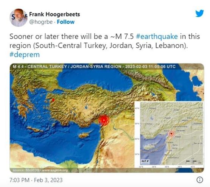The width and height of the screenshot is (210, 187).
Task: Click the Twitter bird logo
Action: tap(199, 13)
